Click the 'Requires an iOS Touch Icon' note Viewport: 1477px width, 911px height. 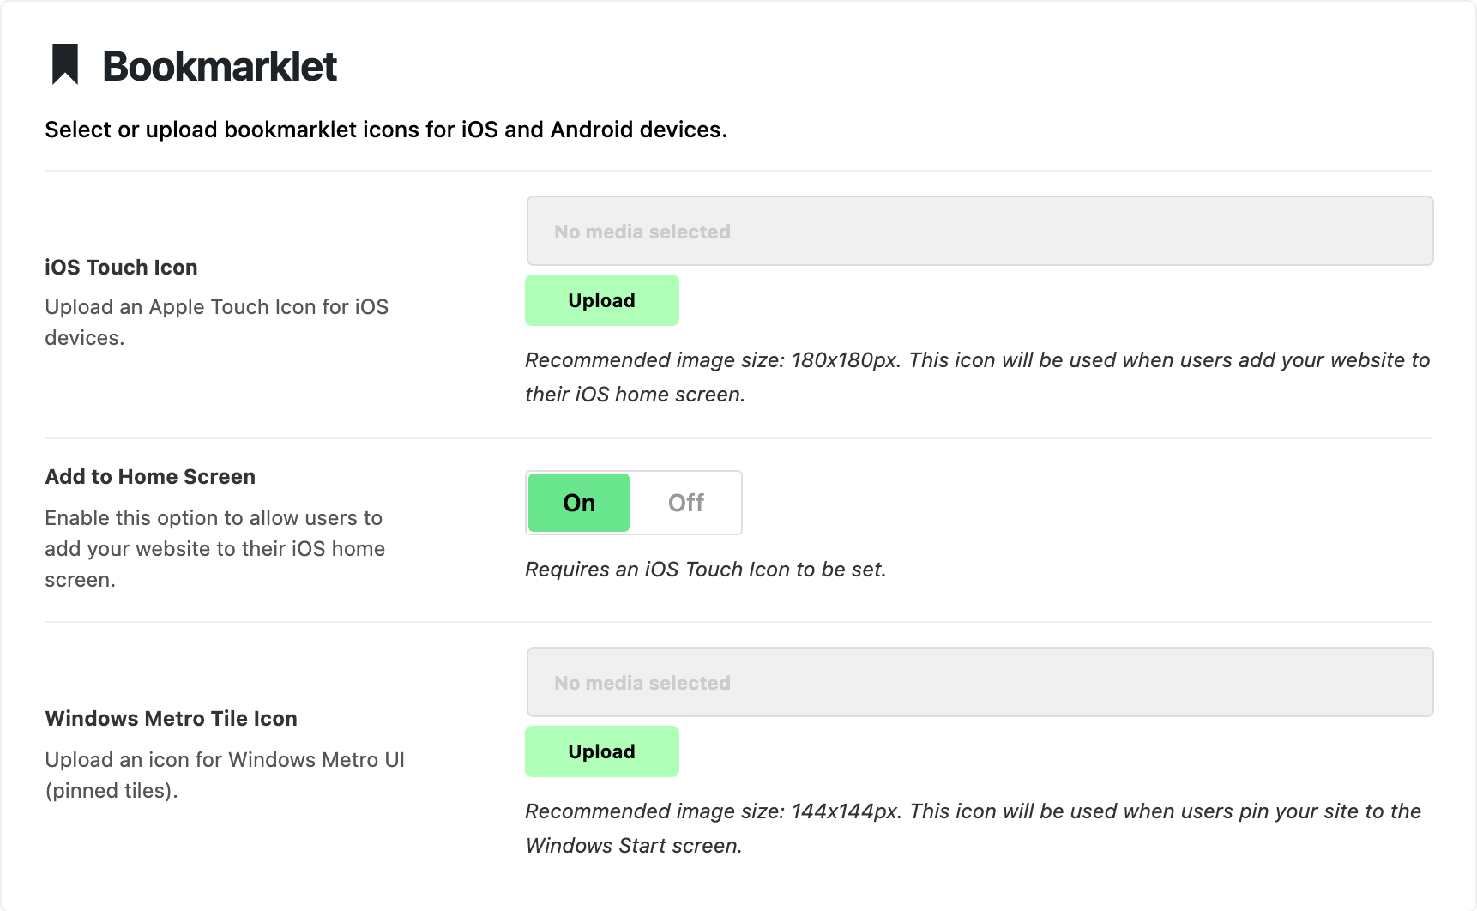[705, 570]
